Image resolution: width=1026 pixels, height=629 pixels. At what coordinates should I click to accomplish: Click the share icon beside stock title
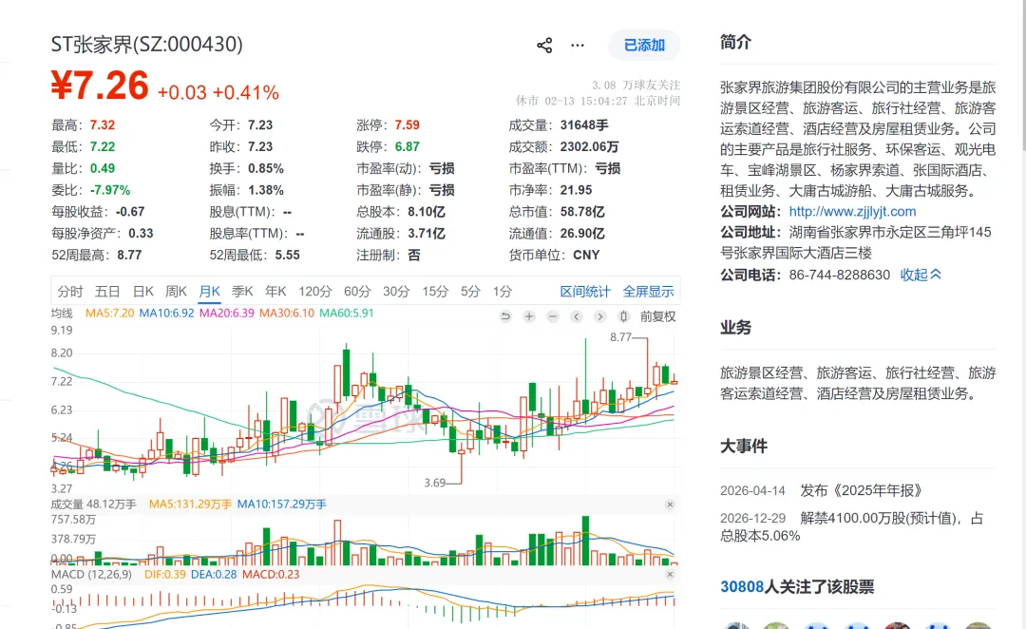click(x=544, y=46)
